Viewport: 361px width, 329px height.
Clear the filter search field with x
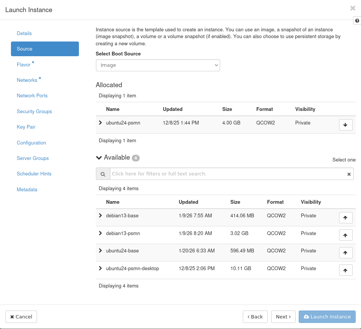349,174
